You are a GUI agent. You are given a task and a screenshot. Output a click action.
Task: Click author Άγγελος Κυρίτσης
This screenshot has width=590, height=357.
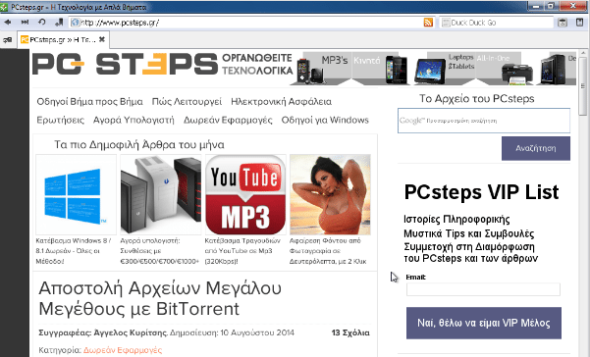point(131,332)
